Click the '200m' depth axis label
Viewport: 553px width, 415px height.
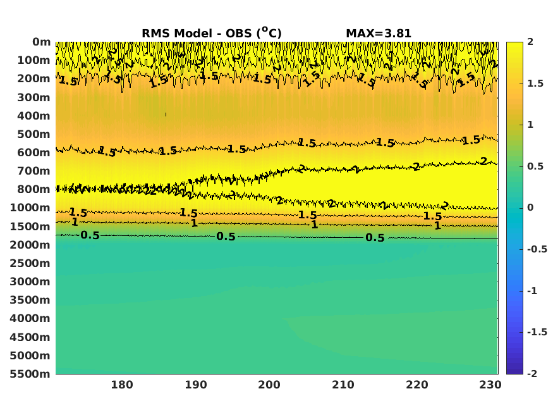[34, 78]
